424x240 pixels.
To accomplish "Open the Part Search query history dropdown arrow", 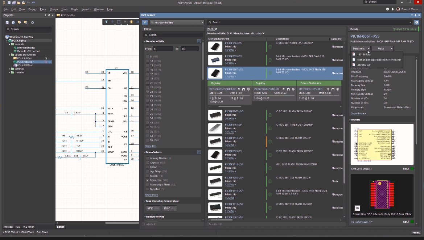I will click(x=410, y=22).
